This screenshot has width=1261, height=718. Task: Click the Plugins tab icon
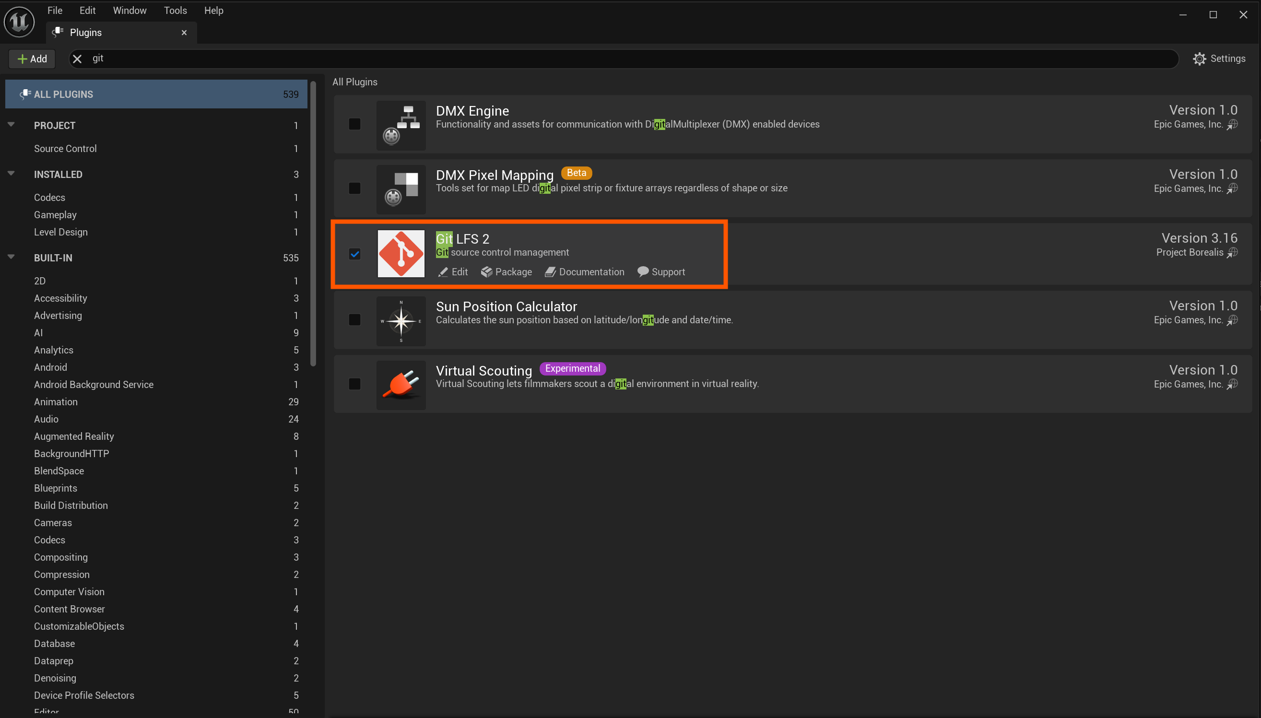coord(58,32)
